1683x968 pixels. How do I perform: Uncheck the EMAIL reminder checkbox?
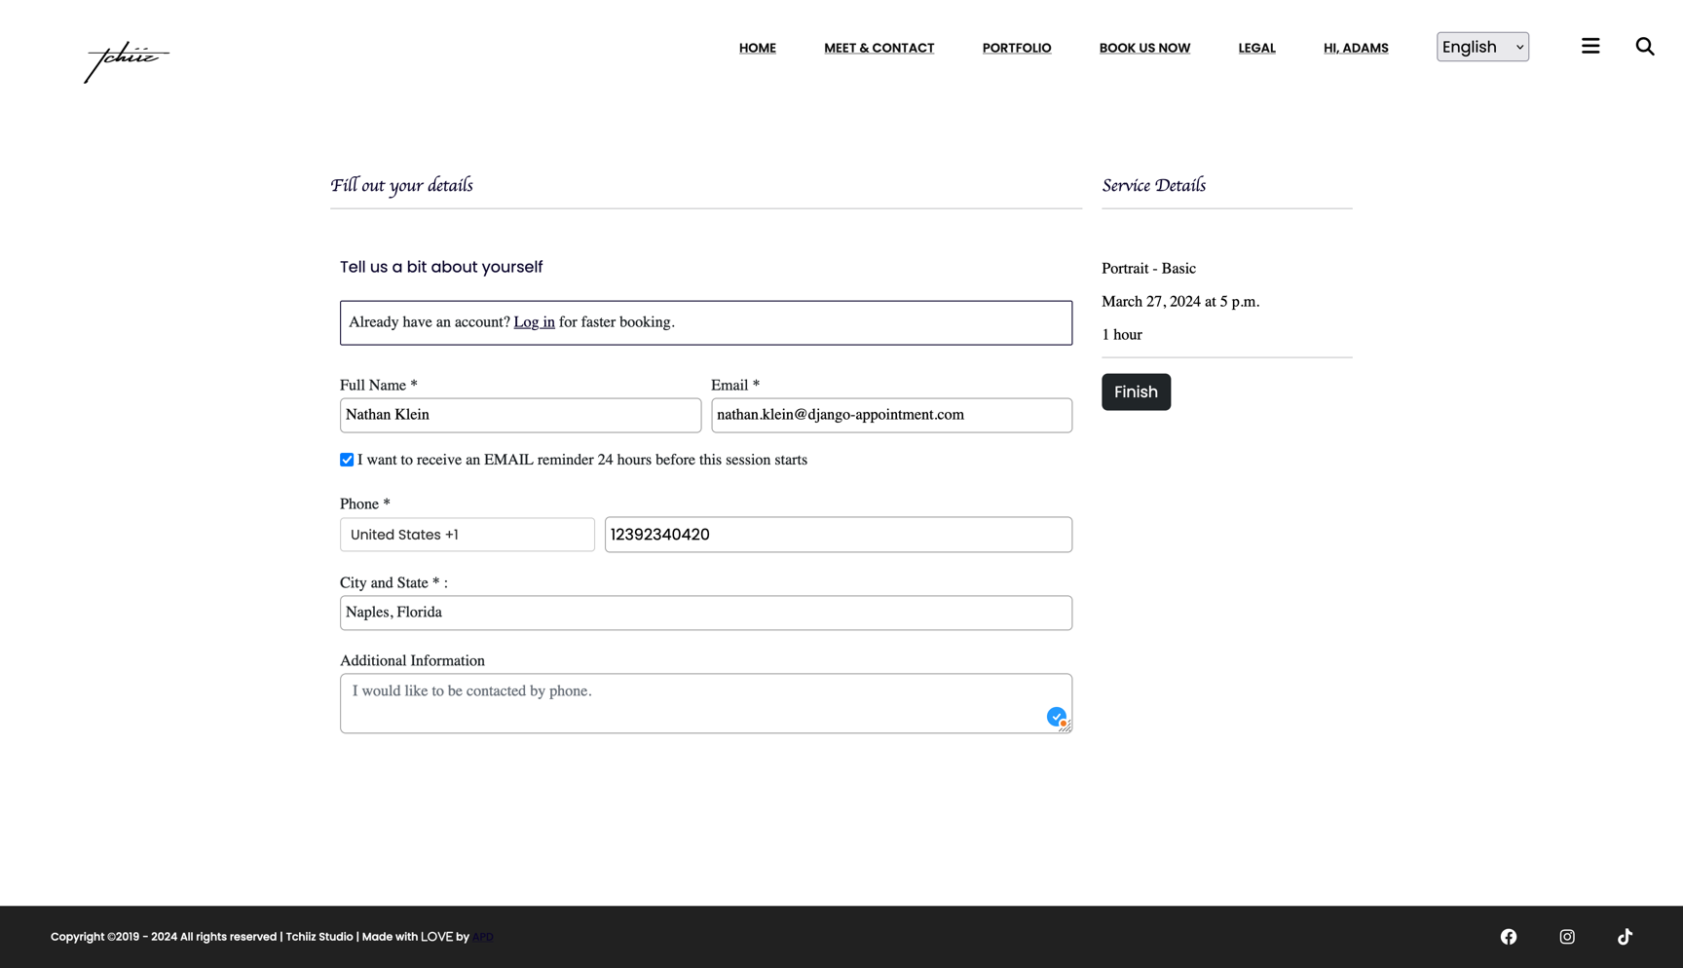(x=347, y=460)
